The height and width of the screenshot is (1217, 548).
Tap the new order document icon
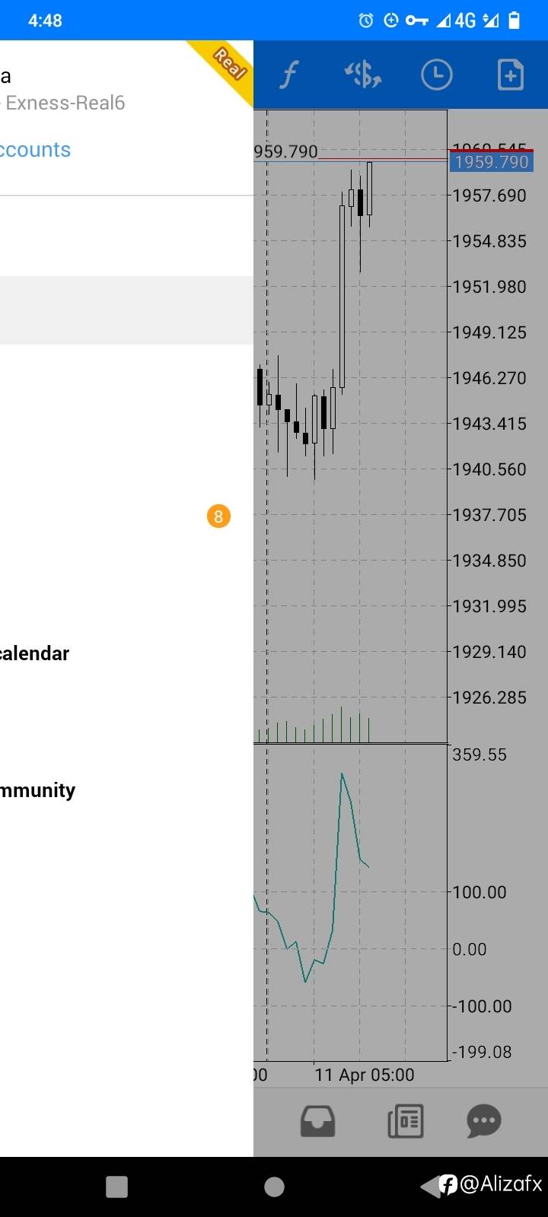[x=510, y=75]
